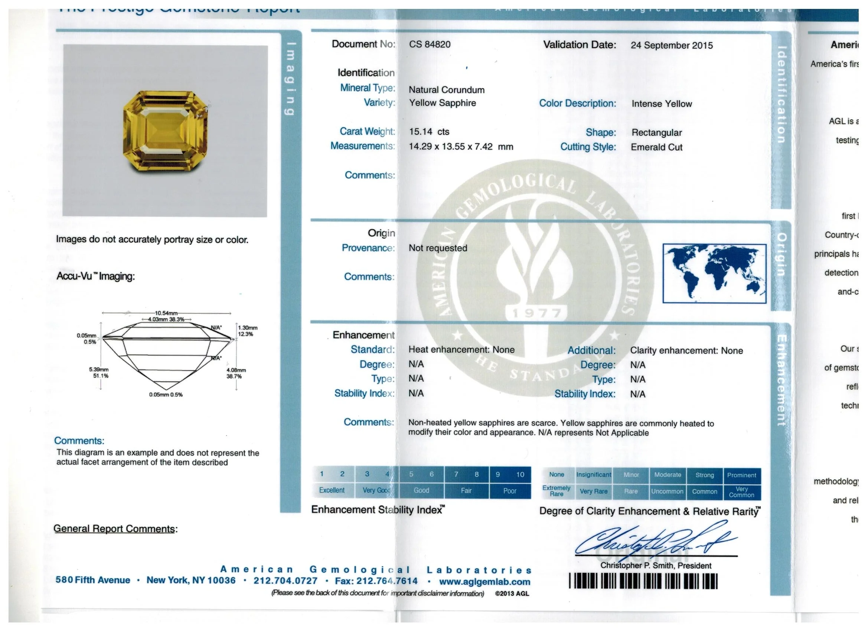Click the Minor clarity scale cell
The height and width of the screenshot is (631, 868).
pos(631,475)
